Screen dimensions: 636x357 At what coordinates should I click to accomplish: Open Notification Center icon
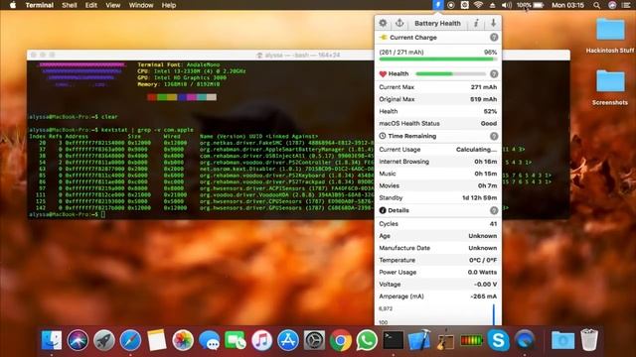point(626,5)
